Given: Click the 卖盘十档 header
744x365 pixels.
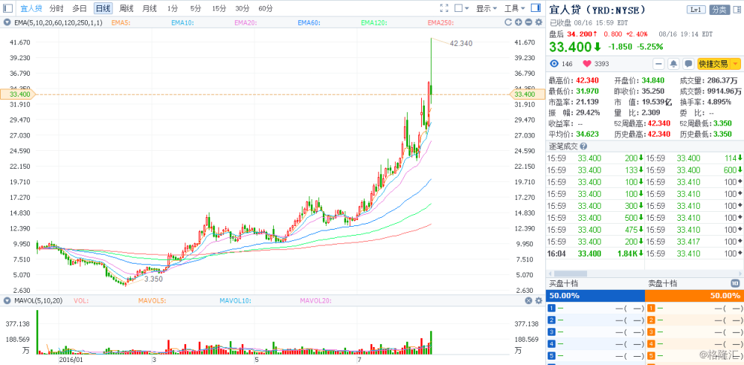Looking at the screenshot, I should point(663,283).
